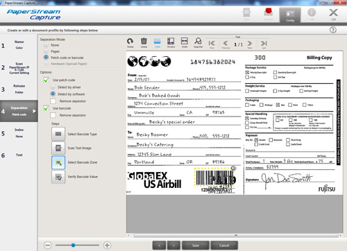Screen dimensions: 347x251
Task: Click the 1/1 page counter
Action: tap(238, 44)
